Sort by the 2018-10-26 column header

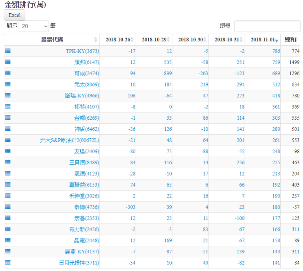tap(118, 40)
